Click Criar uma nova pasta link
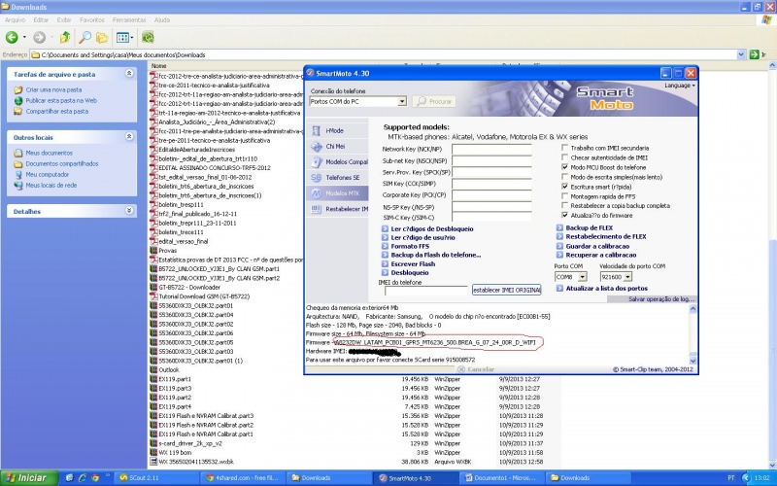Screen dimensions: 777x486 point(53,89)
